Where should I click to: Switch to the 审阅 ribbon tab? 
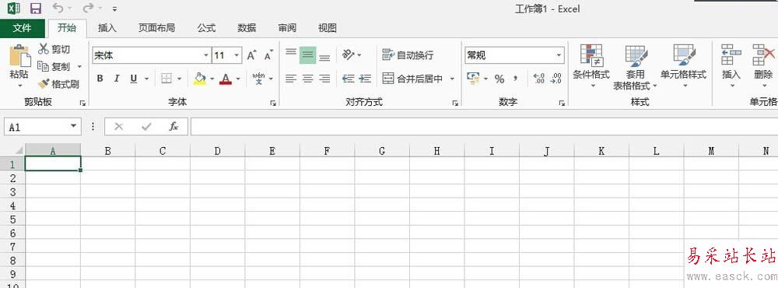(287, 28)
